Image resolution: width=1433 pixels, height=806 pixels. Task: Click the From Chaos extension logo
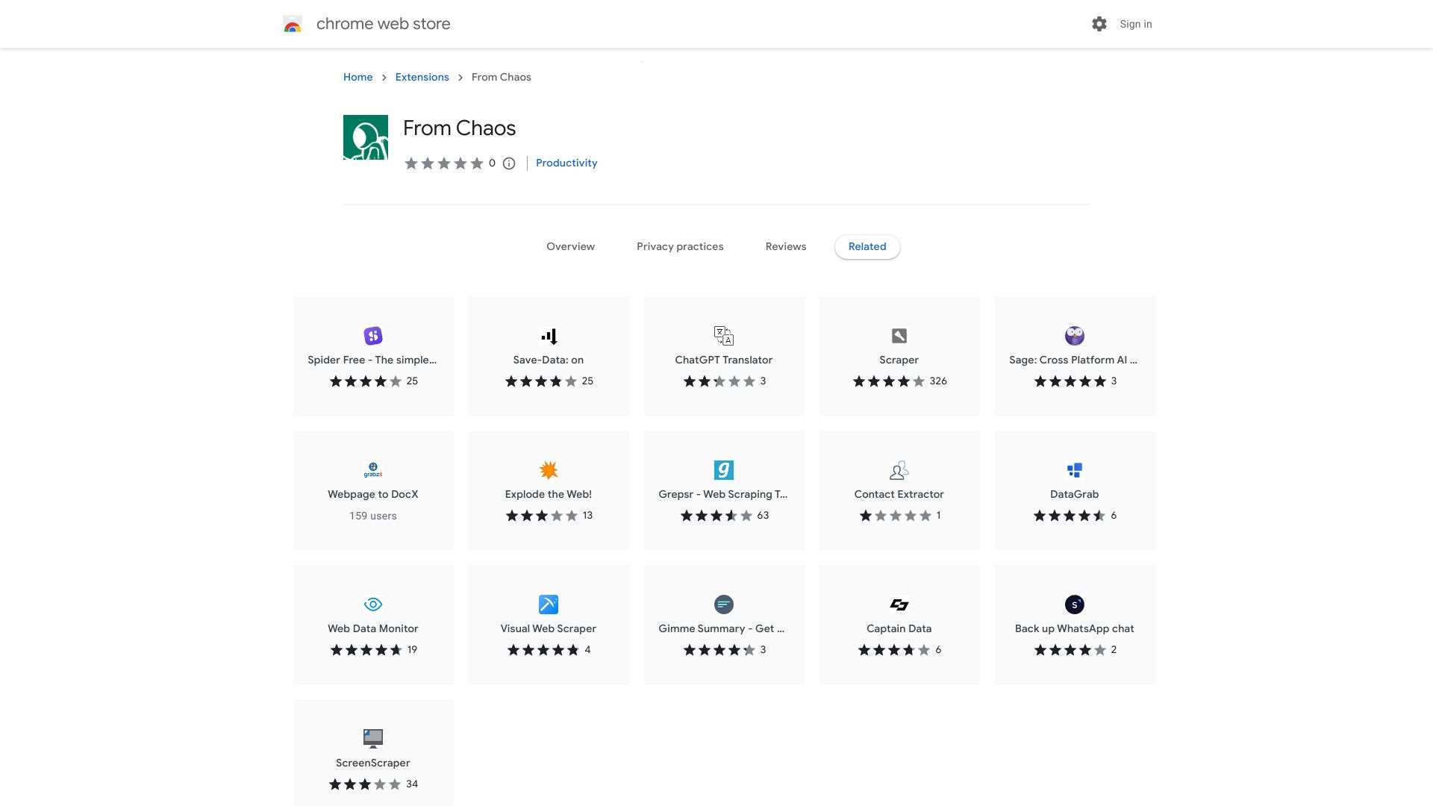[x=365, y=137]
